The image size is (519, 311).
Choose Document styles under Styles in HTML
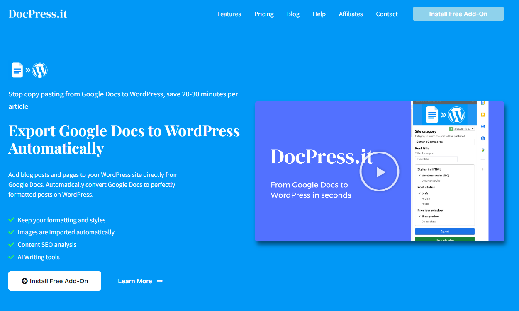pyautogui.click(x=430, y=181)
